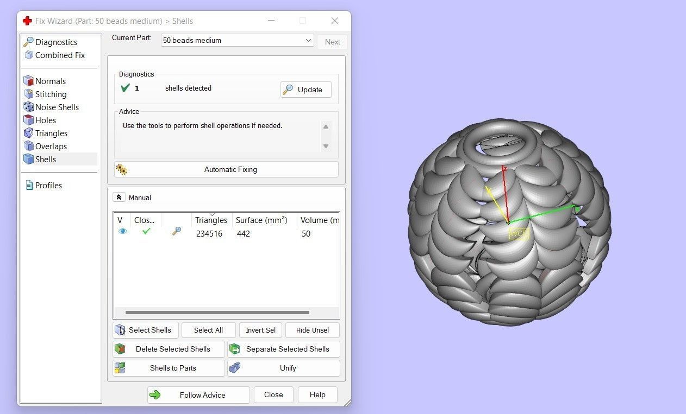Open Help for the Fix Wizard

tap(317, 395)
